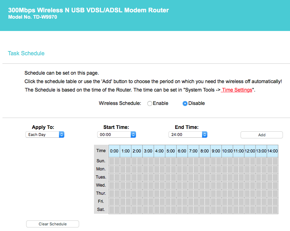Click the Time header cell of schedule table
Viewport: 290px width, 231px height.
(101, 151)
